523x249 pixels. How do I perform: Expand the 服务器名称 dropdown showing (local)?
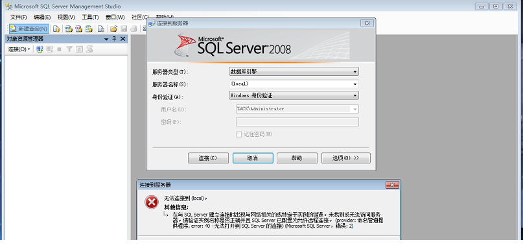[x=294, y=84]
